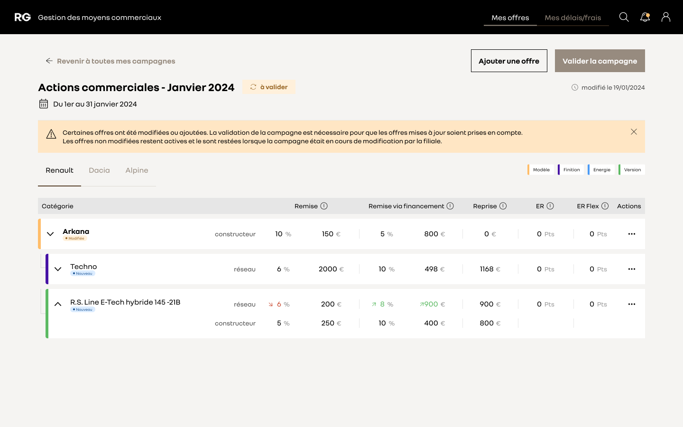The height and width of the screenshot is (427, 683).
Task: Expand the Techno row chevron
Action: pos(58,269)
